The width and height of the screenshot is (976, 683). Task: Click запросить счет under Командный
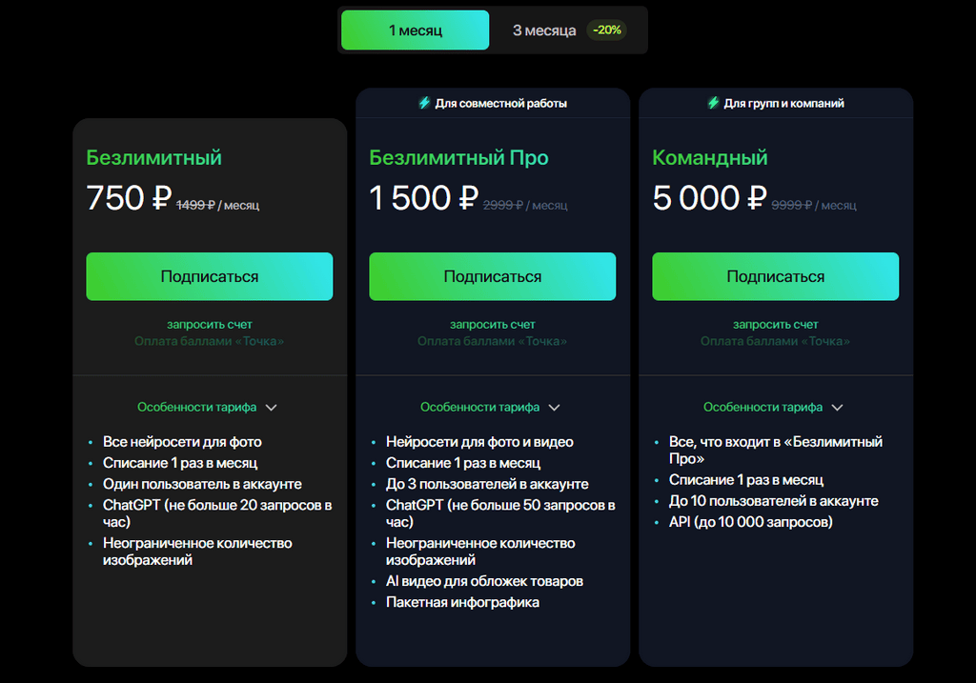tap(776, 324)
